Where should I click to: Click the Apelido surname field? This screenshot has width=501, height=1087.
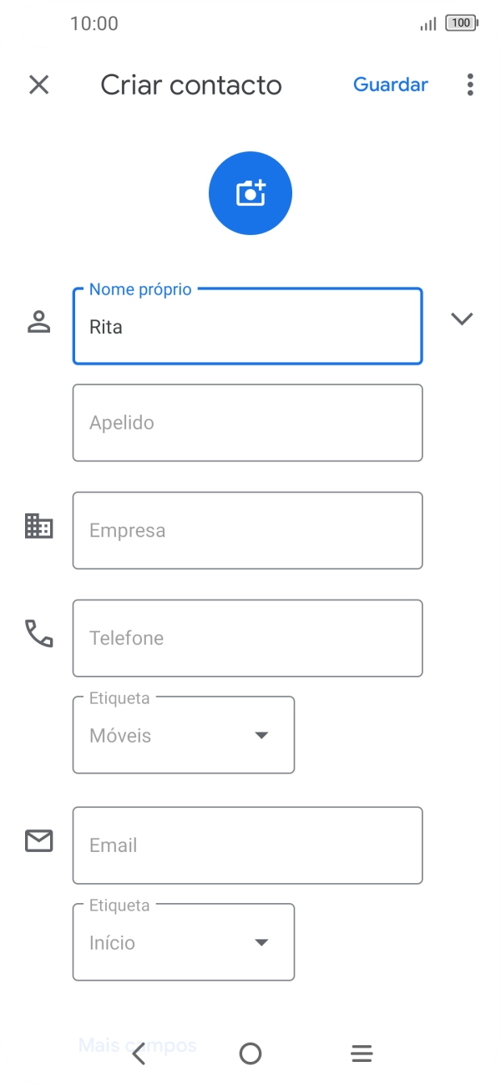click(x=247, y=422)
